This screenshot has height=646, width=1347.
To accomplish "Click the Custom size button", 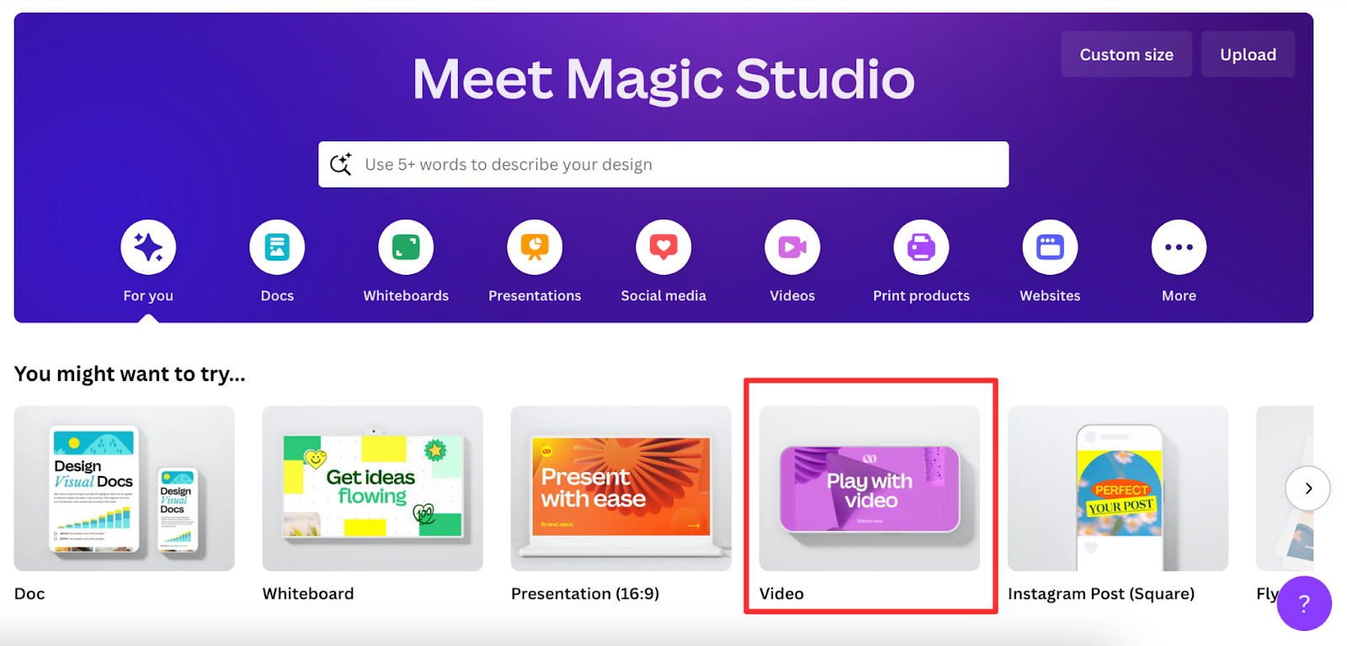I will pos(1126,55).
